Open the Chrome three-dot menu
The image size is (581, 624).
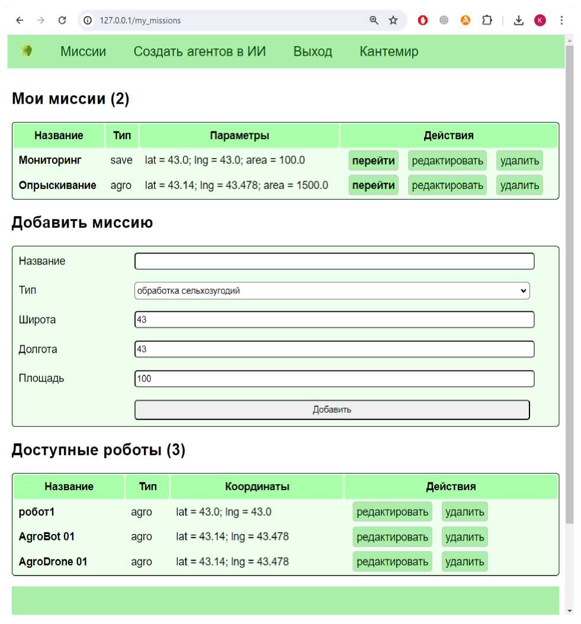pos(561,20)
